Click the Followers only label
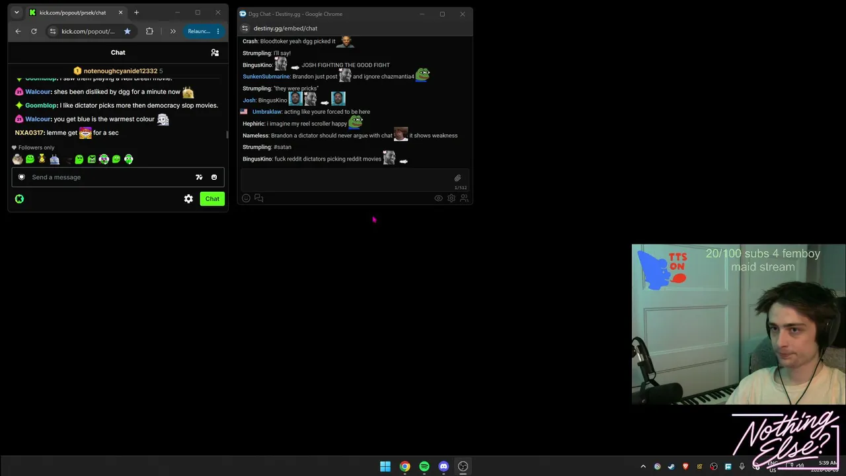 pyautogui.click(x=36, y=147)
